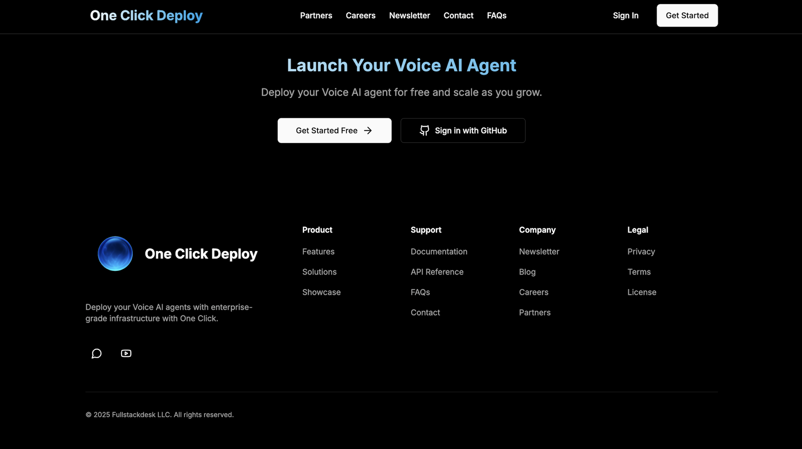The image size is (802, 449).
Task: View the Privacy link under Legal
Action: (x=641, y=252)
